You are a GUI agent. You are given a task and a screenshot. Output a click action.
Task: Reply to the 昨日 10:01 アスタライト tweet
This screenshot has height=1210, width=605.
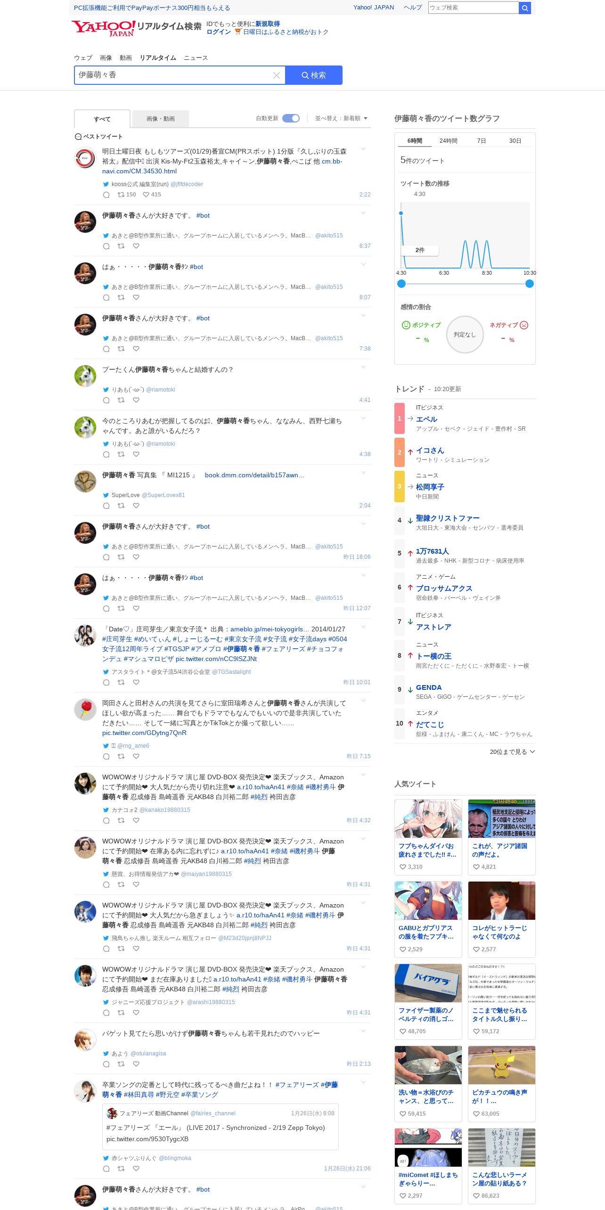click(106, 682)
